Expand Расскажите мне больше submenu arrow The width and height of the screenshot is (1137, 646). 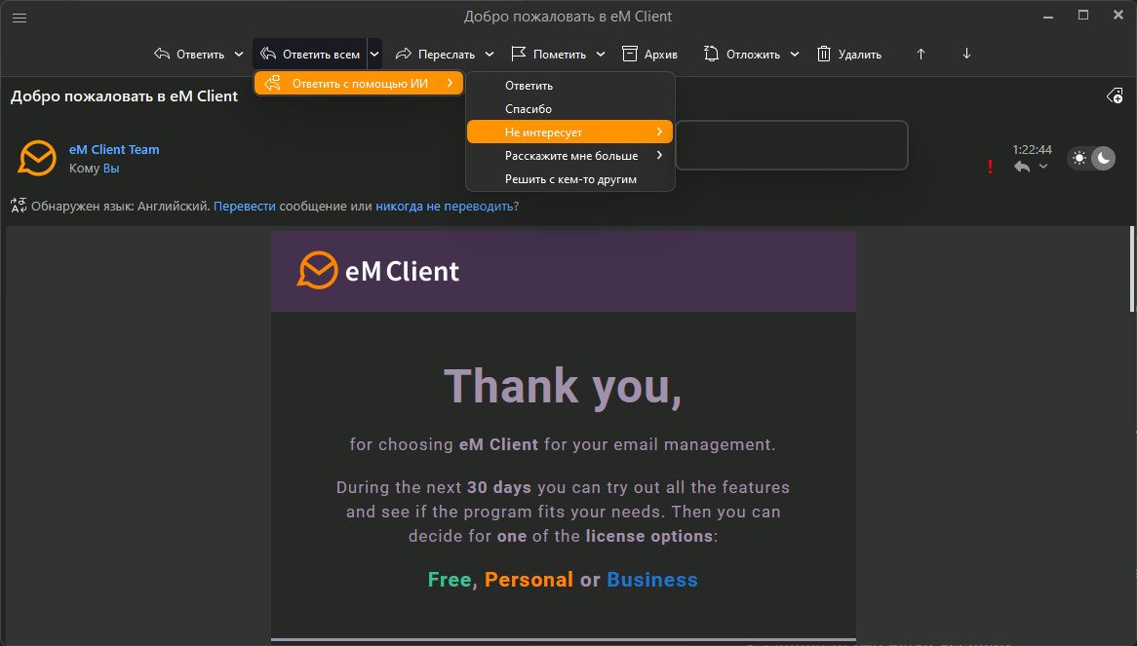659,155
